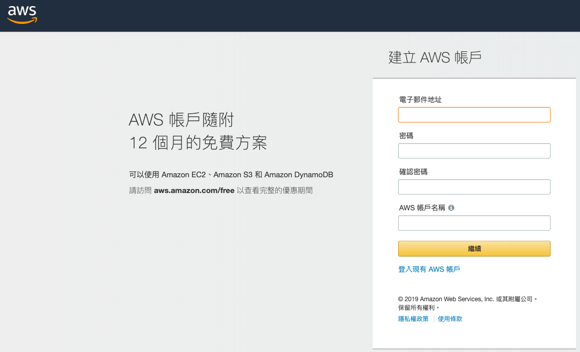The image size is (580, 352).
Task: Focus the AWS 帳戶名稱 input field
Action: click(474, 223)
